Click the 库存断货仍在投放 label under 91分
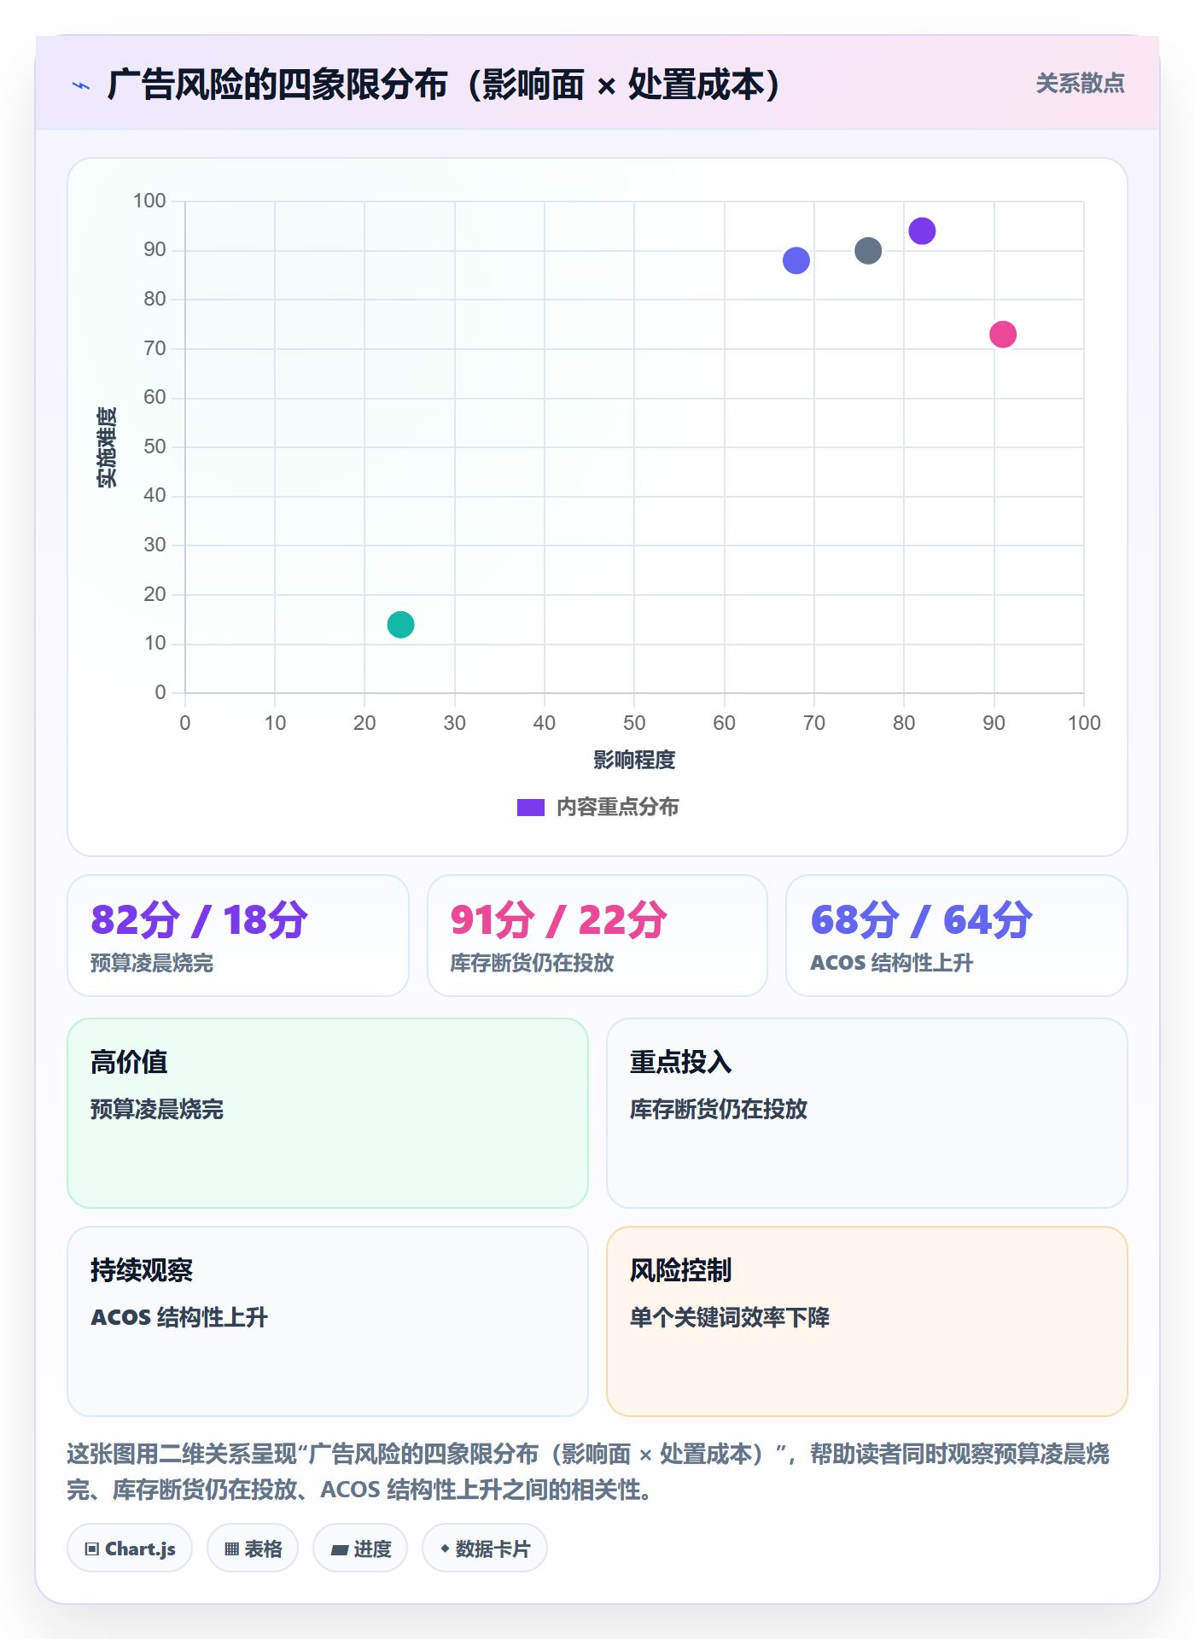The image size is (1195, 1639). pos(532,963)
